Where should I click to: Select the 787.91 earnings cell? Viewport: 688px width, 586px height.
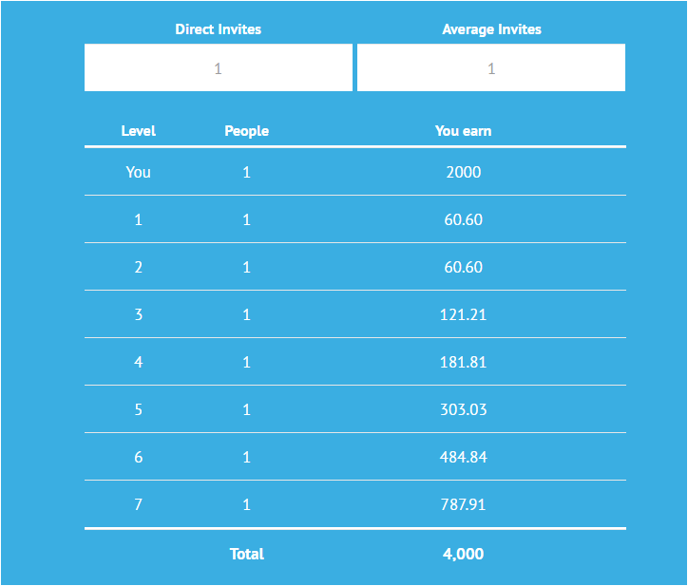click(463, 504)
